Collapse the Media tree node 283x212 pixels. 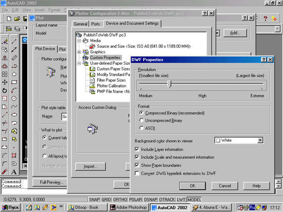pyautogui.click(x=79, y=41)
